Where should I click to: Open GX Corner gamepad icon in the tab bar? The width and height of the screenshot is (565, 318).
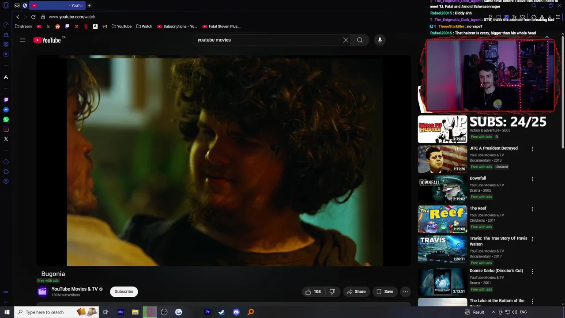(x=17, y=5)
